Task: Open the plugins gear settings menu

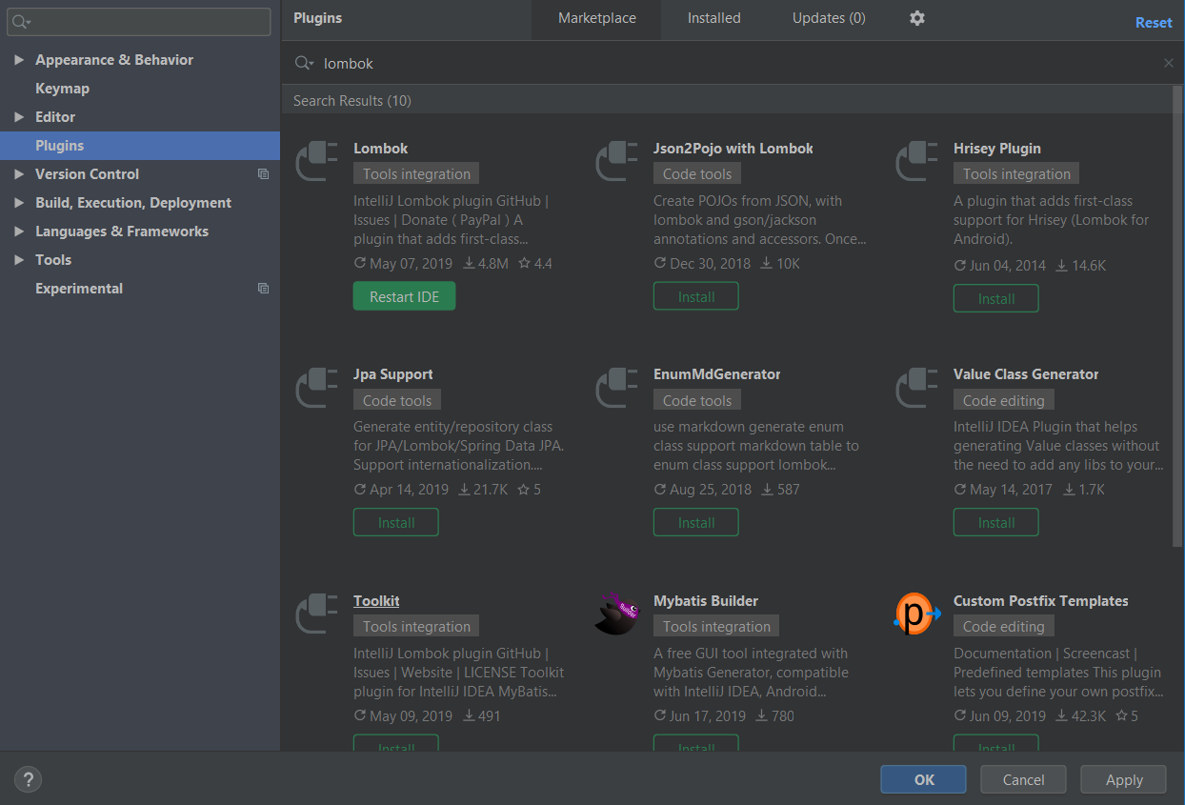Action: (x=917, y=18)
